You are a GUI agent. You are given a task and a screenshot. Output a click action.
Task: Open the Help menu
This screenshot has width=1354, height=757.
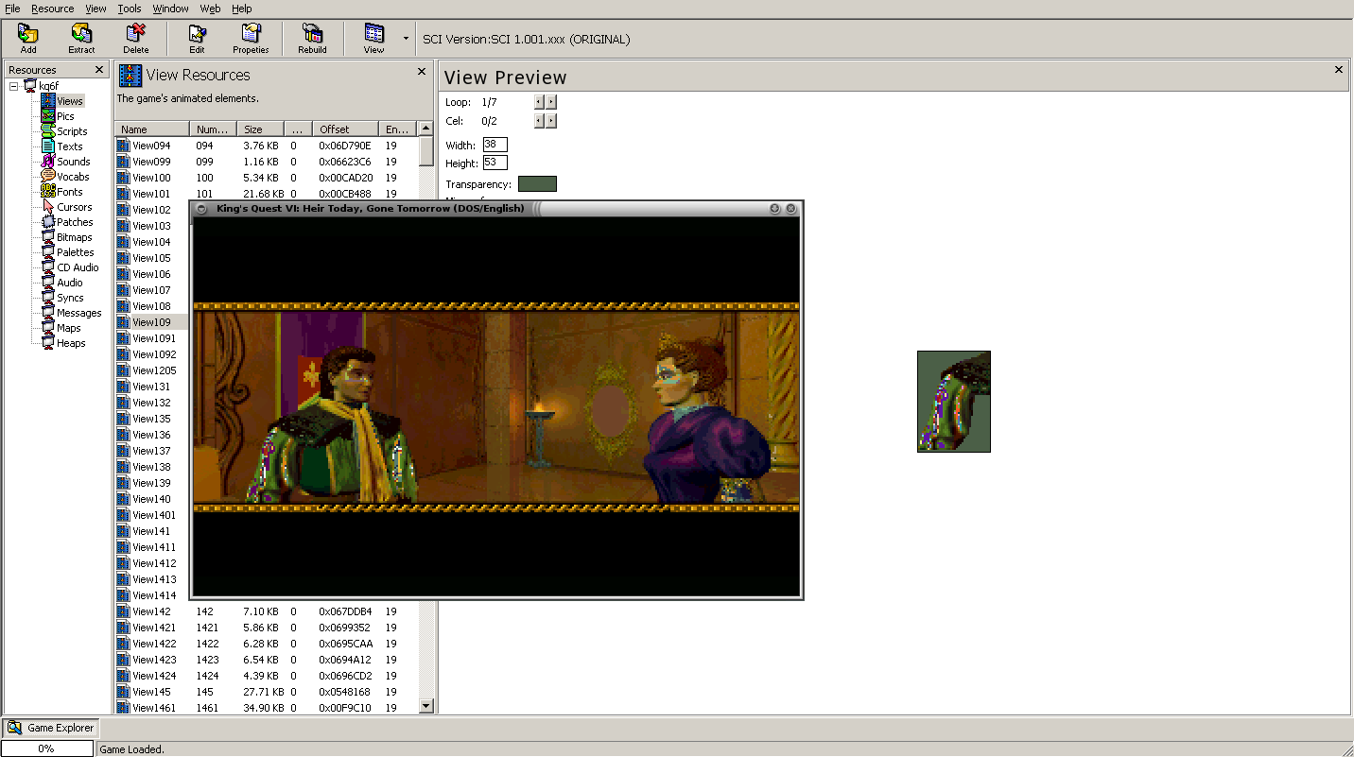pos(242,9)
